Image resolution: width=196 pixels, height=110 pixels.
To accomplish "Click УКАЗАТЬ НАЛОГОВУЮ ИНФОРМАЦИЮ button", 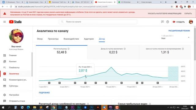I will click(x=164, y=13).
